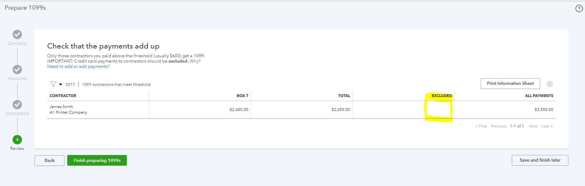
Task: Expand the filter dropdown arrow
Action: point(61,85)
